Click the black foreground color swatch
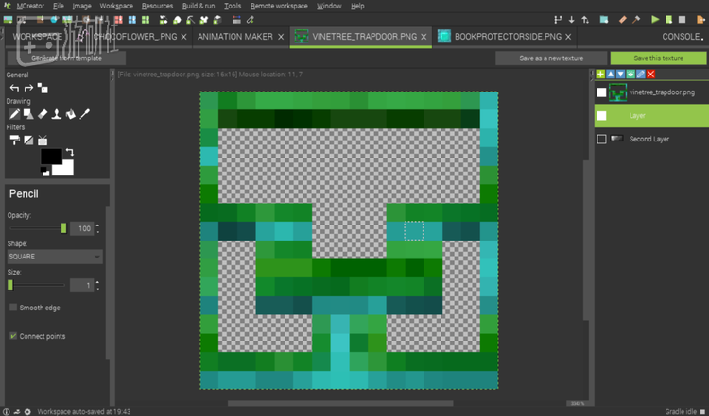The width and height of the screenshot is (709, 416). [x=51, y=157]
